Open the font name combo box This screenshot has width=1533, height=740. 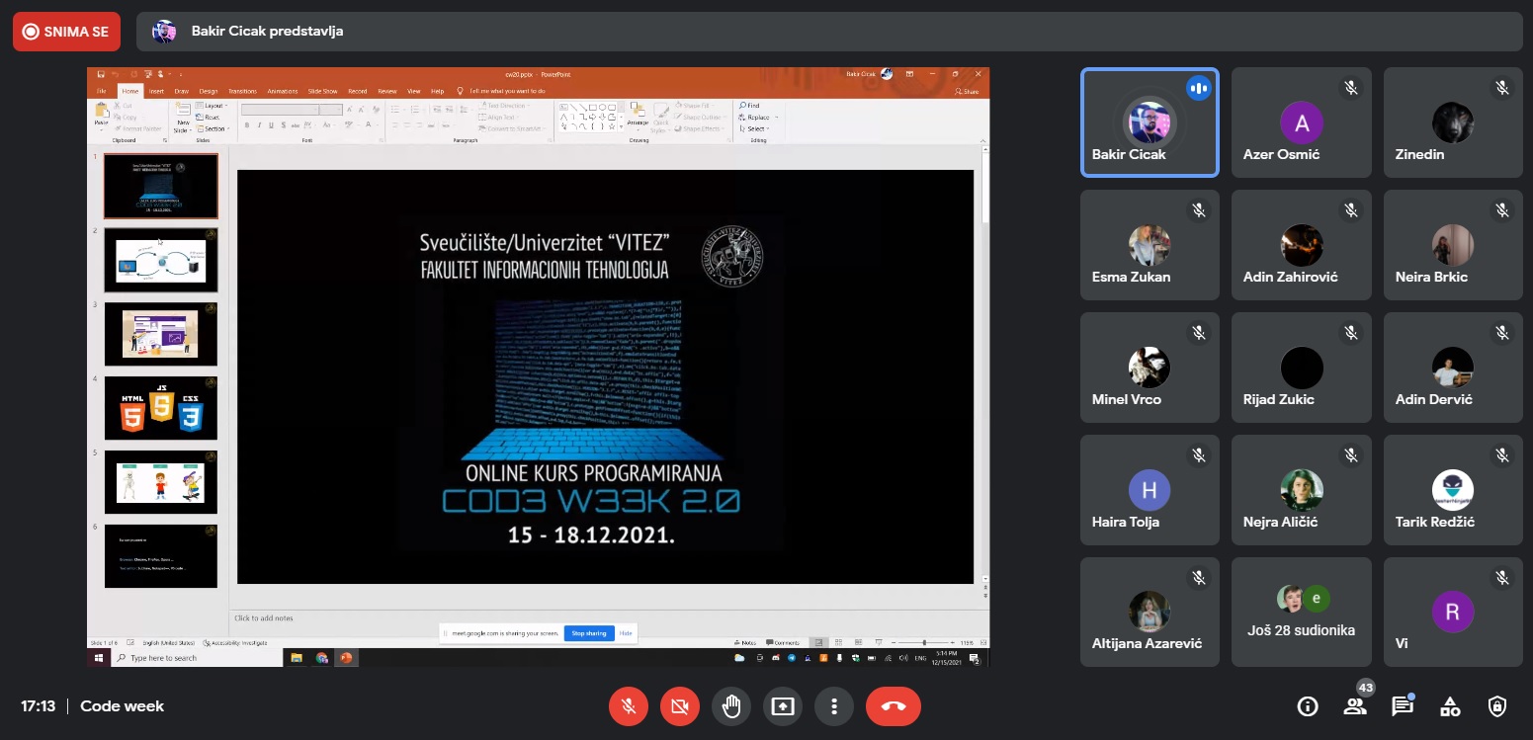pyautogui.click(x=280, y=110)
